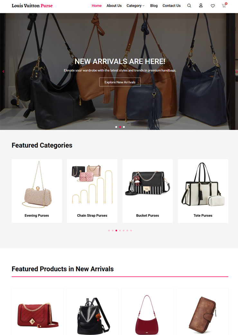
Task: Select first category carousel dot
Action: click(x=109, y=231)
